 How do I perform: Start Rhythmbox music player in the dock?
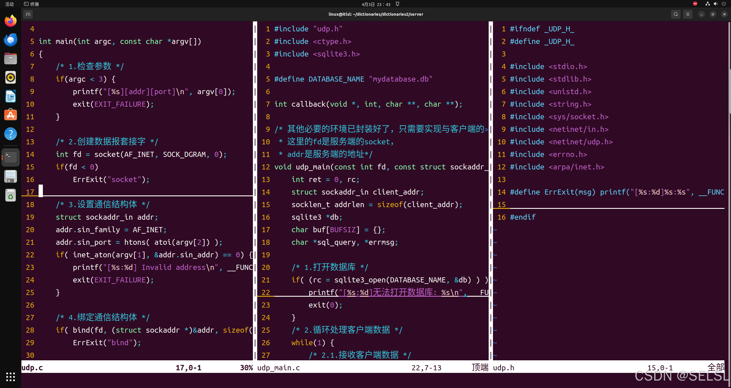[x=10, y=77]
